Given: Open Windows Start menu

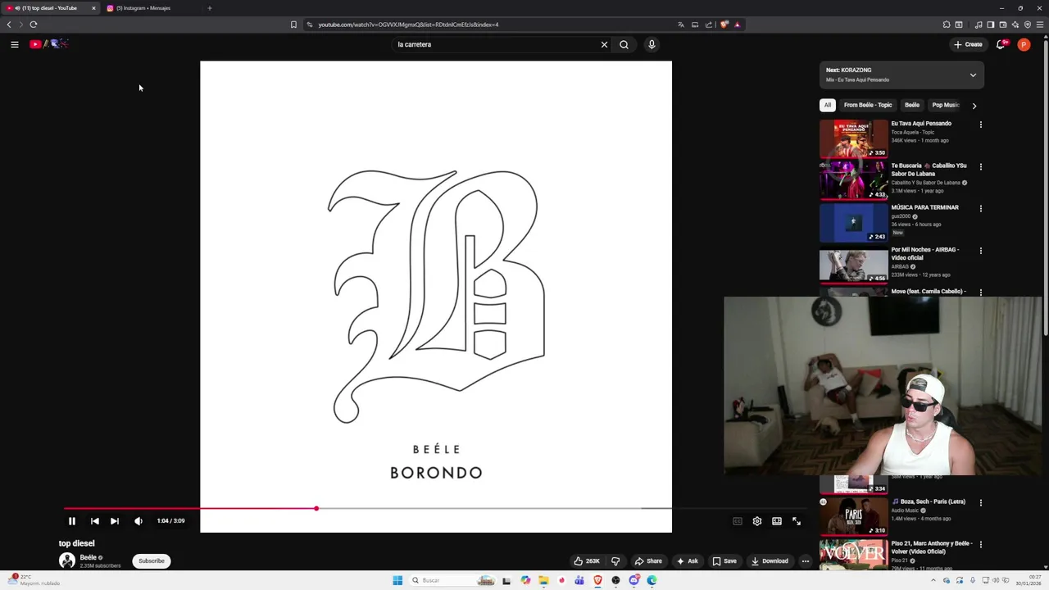Looking at the screenshot, I should click(x=397, y=580).
